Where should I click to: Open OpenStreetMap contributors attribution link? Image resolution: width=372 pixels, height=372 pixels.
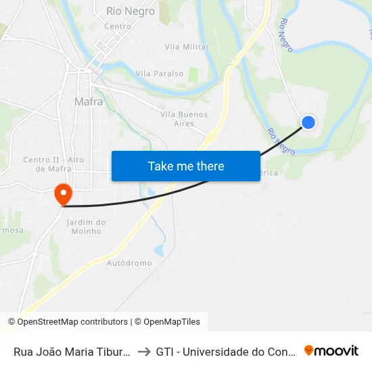click(x=68, y=322)
